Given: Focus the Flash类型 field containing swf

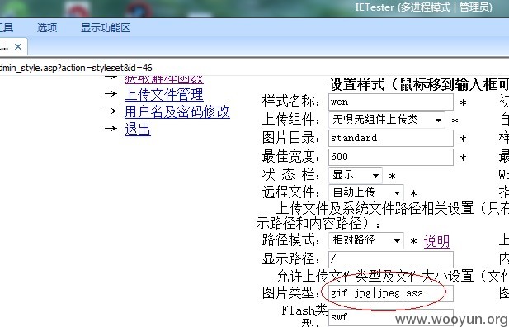Looking at the screenshot, I should (391, 317).
